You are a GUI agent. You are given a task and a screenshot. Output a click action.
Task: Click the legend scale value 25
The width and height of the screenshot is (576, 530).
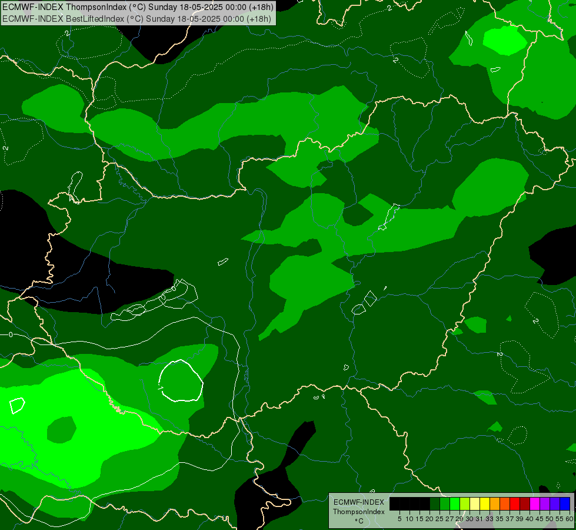(440, 519)
